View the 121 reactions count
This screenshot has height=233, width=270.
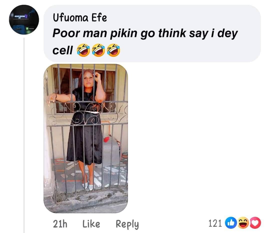coord(215,224)
